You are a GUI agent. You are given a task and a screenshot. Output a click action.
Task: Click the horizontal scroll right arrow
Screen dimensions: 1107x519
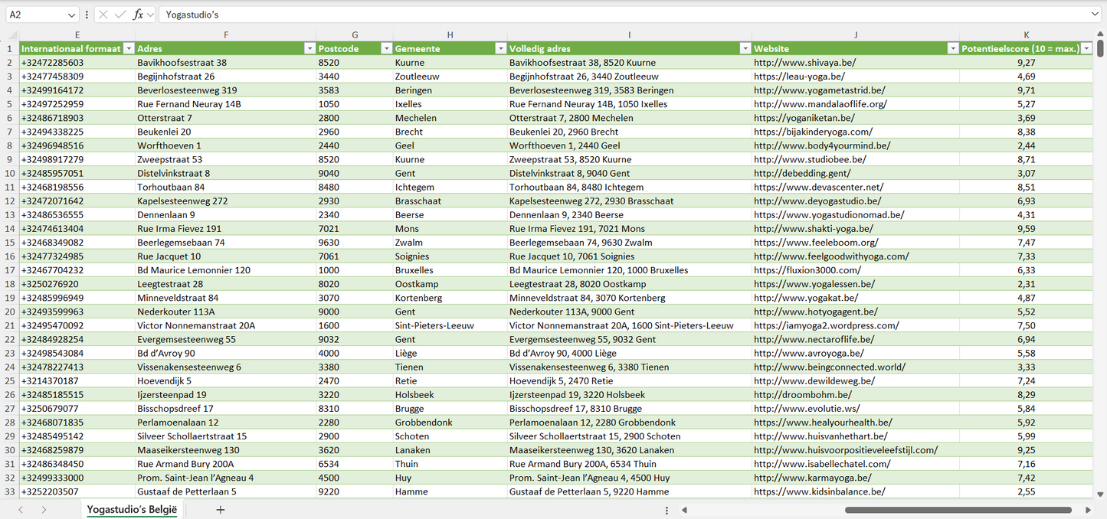click(1088, 510)
